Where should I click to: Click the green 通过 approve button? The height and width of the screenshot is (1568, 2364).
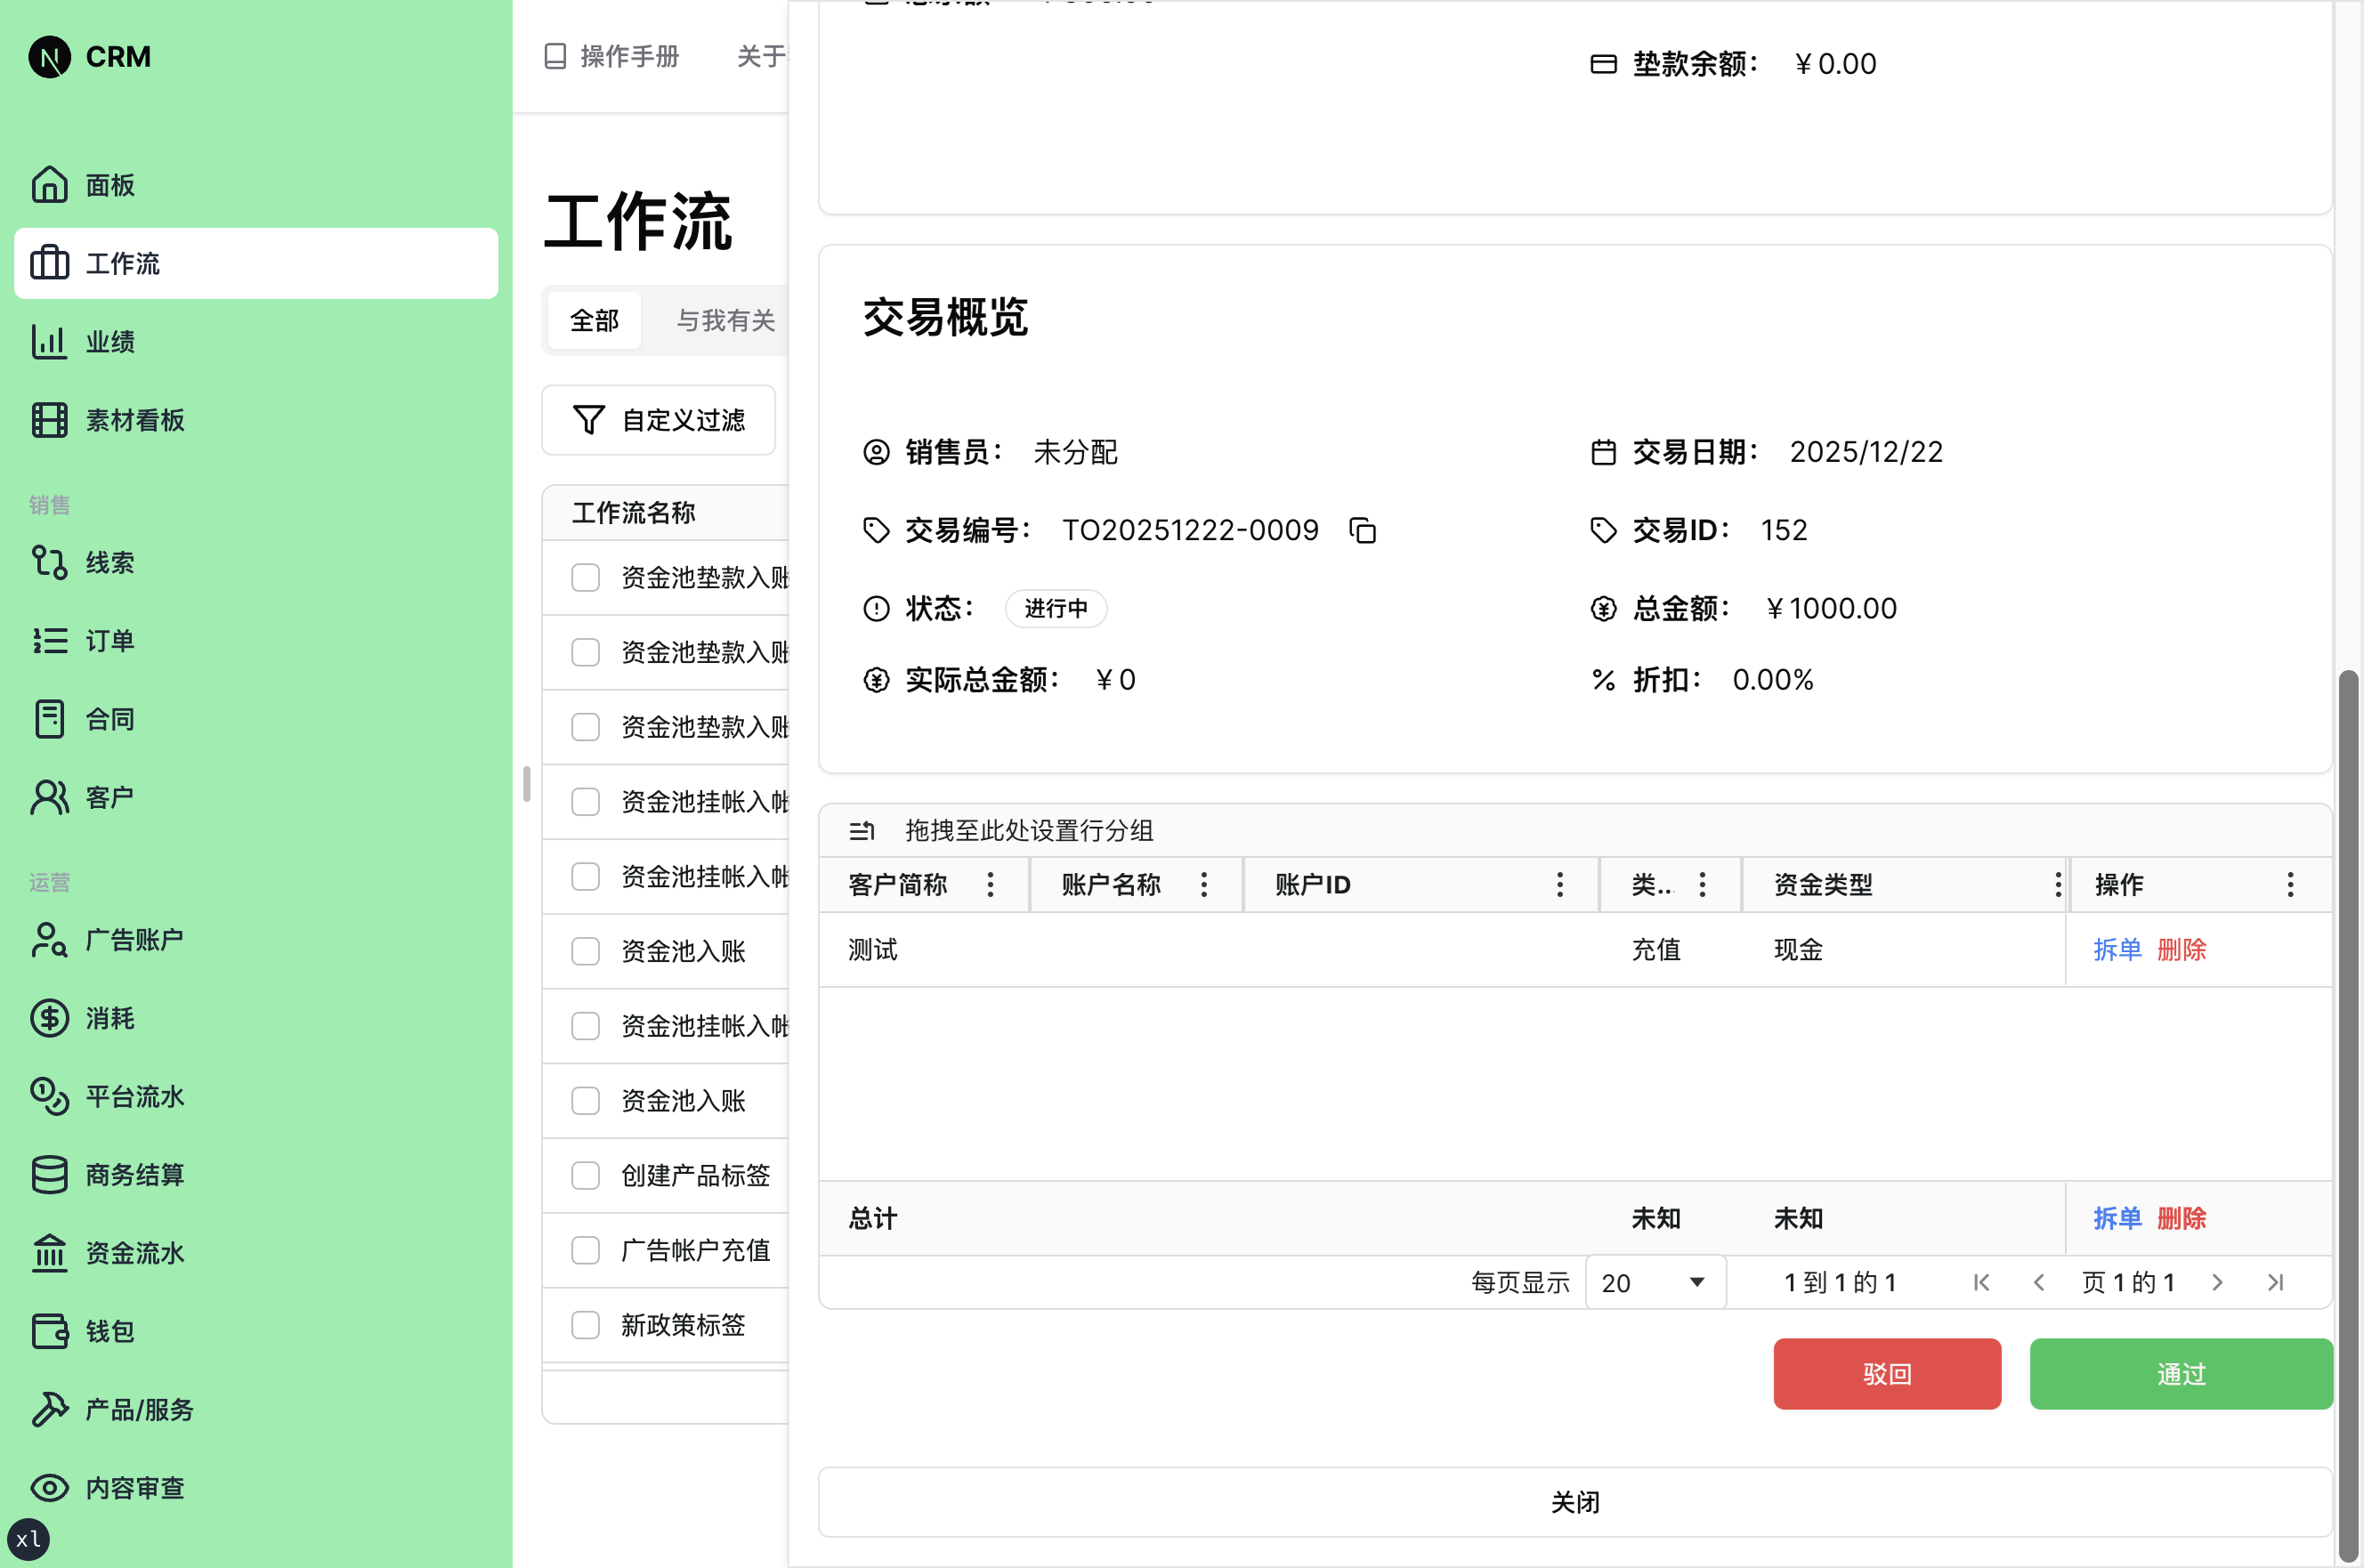[2180, 1373]
